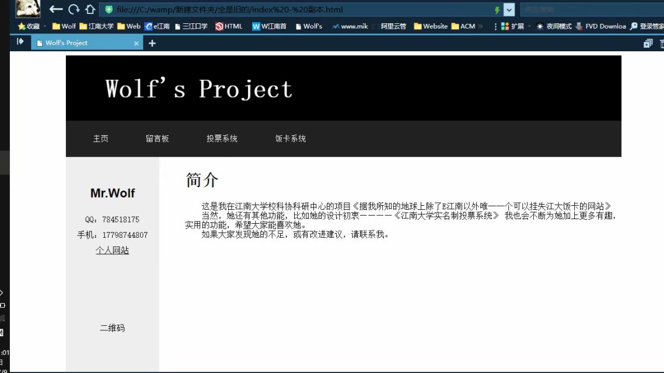The height and width of the screenshot is (373, 664).
Task: Expand the bookmarks overflow chevron
Action: point(480,26)
